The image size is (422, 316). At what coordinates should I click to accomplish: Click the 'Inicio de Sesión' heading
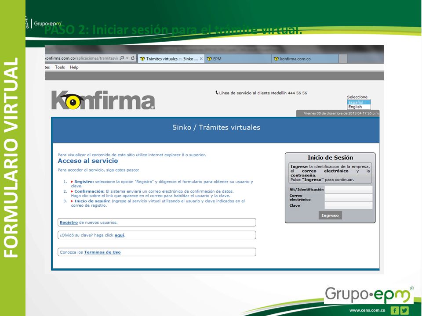coord(330,158)
